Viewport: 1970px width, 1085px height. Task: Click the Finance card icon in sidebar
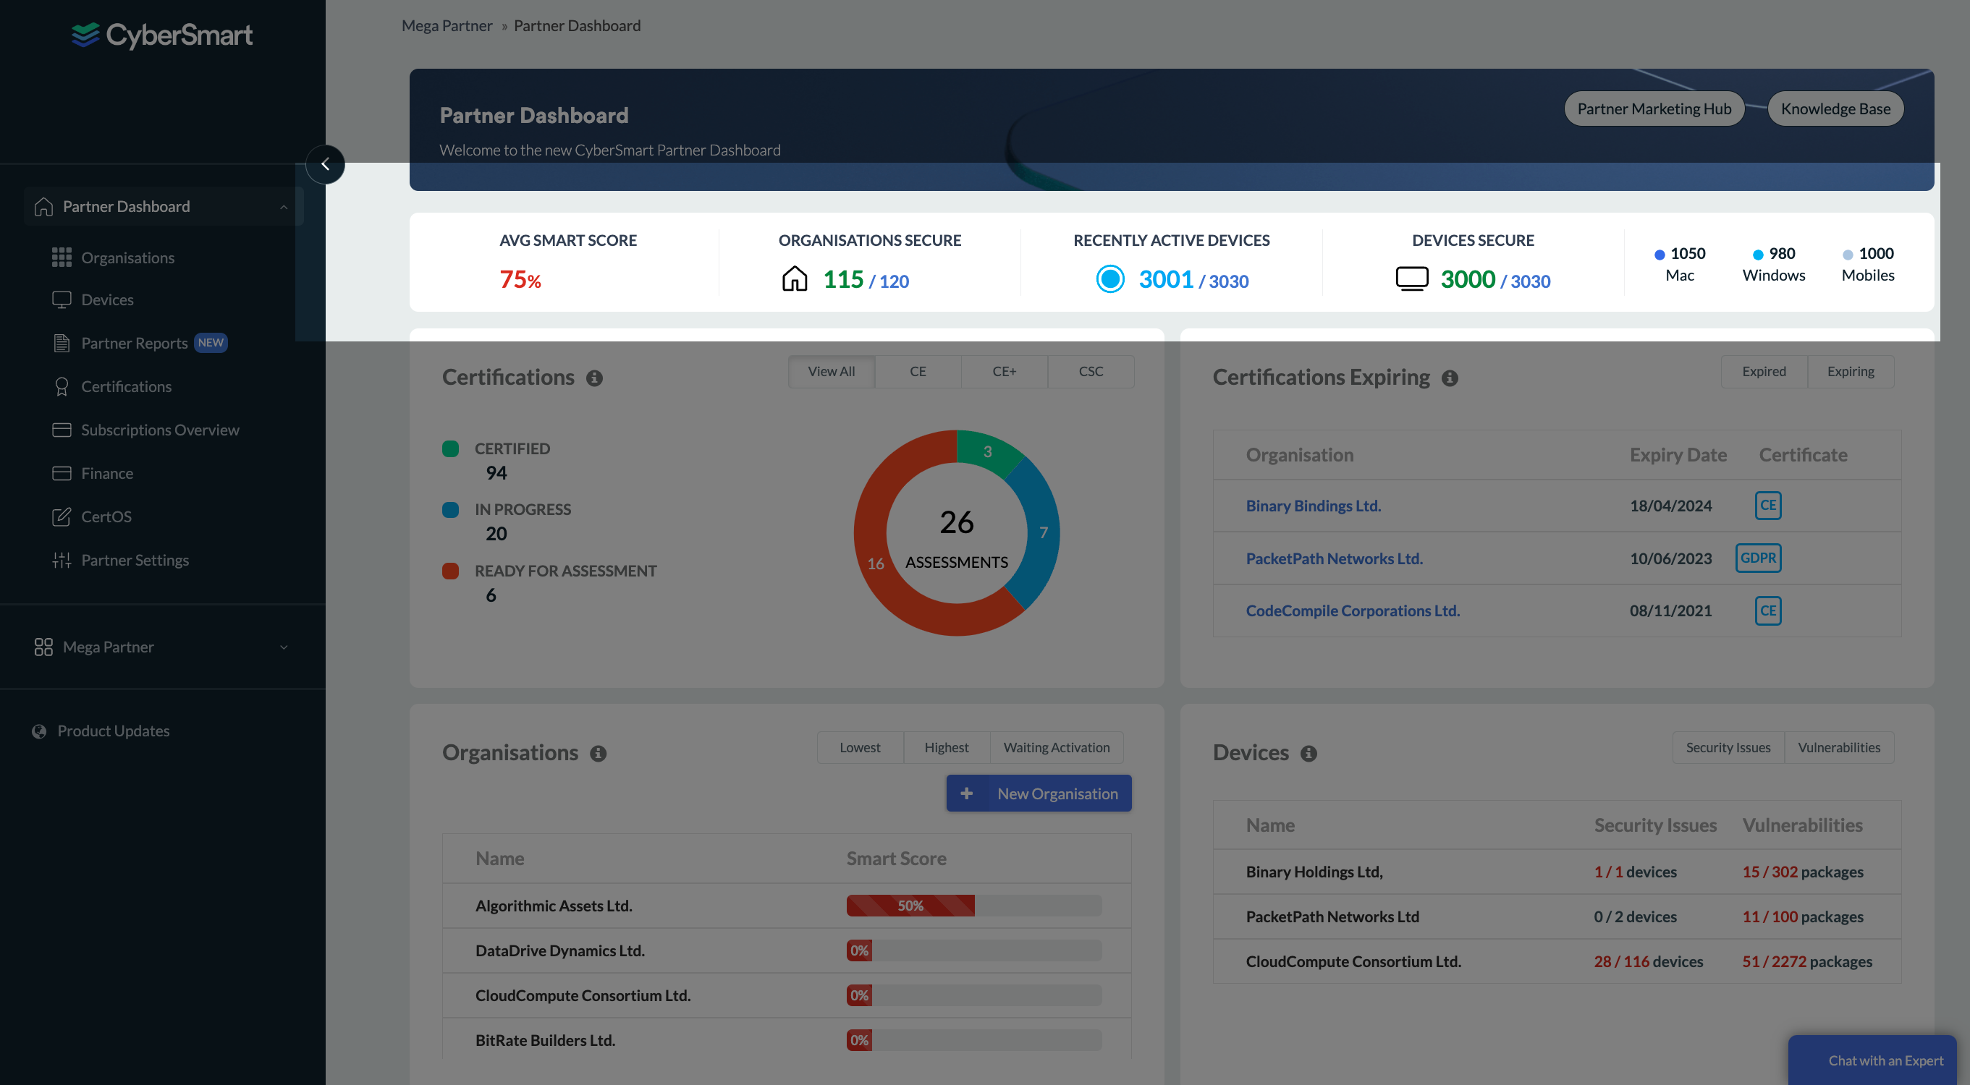tap(62, 474)
